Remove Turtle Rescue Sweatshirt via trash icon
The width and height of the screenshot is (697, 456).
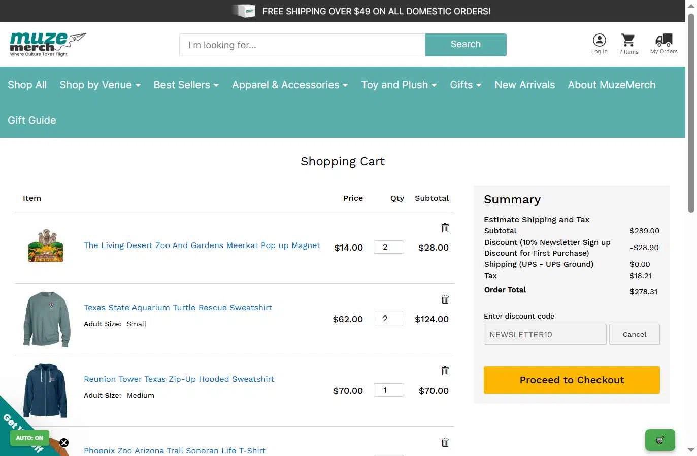coord(445,299)
